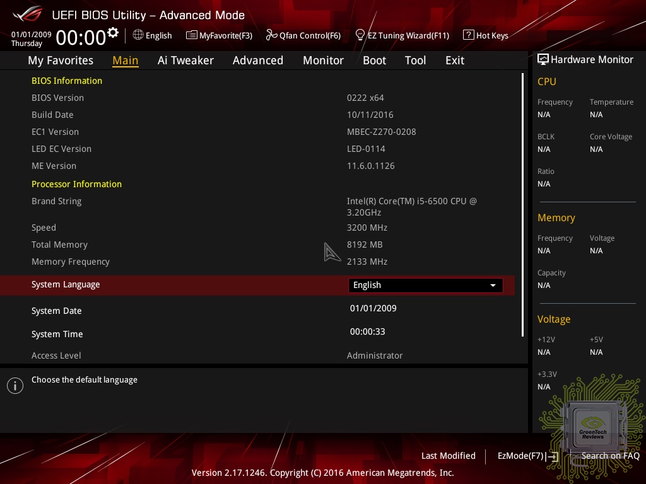This screenshot has width=646, height=484.
Task: Click the CPU heading in Hardware Monitor
Action: point(547,81)
